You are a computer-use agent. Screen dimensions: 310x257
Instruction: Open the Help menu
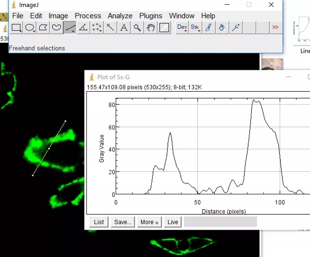[x=208, y=16]
